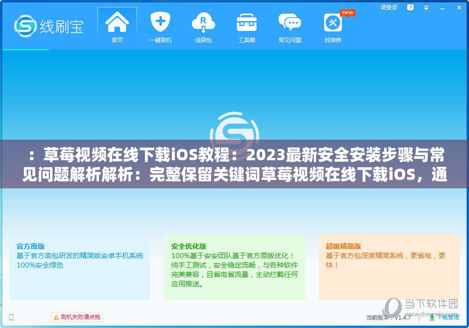Select the 官方原版 official version card
Image resolution: width=469 pixels, height=328 pixels.
coord(80,267)
